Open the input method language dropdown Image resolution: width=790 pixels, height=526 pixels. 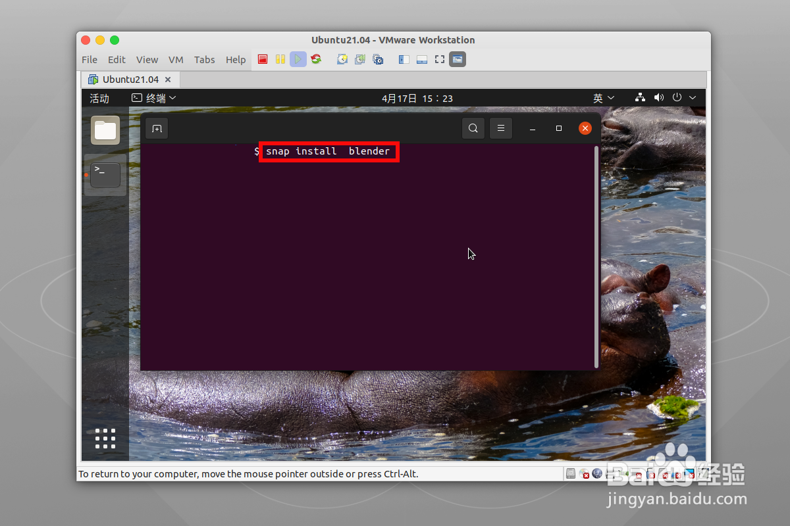pos(603,98)
